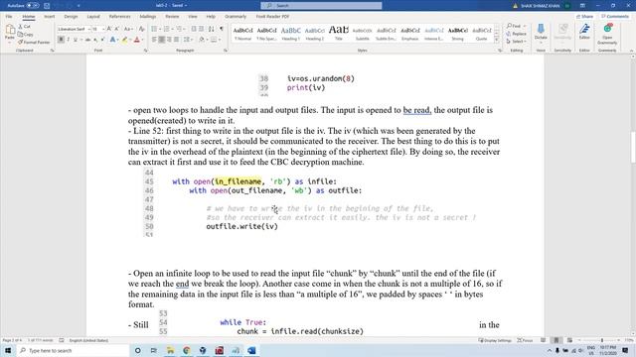Click the Shading paint bucket icon

tap(202, 40)
